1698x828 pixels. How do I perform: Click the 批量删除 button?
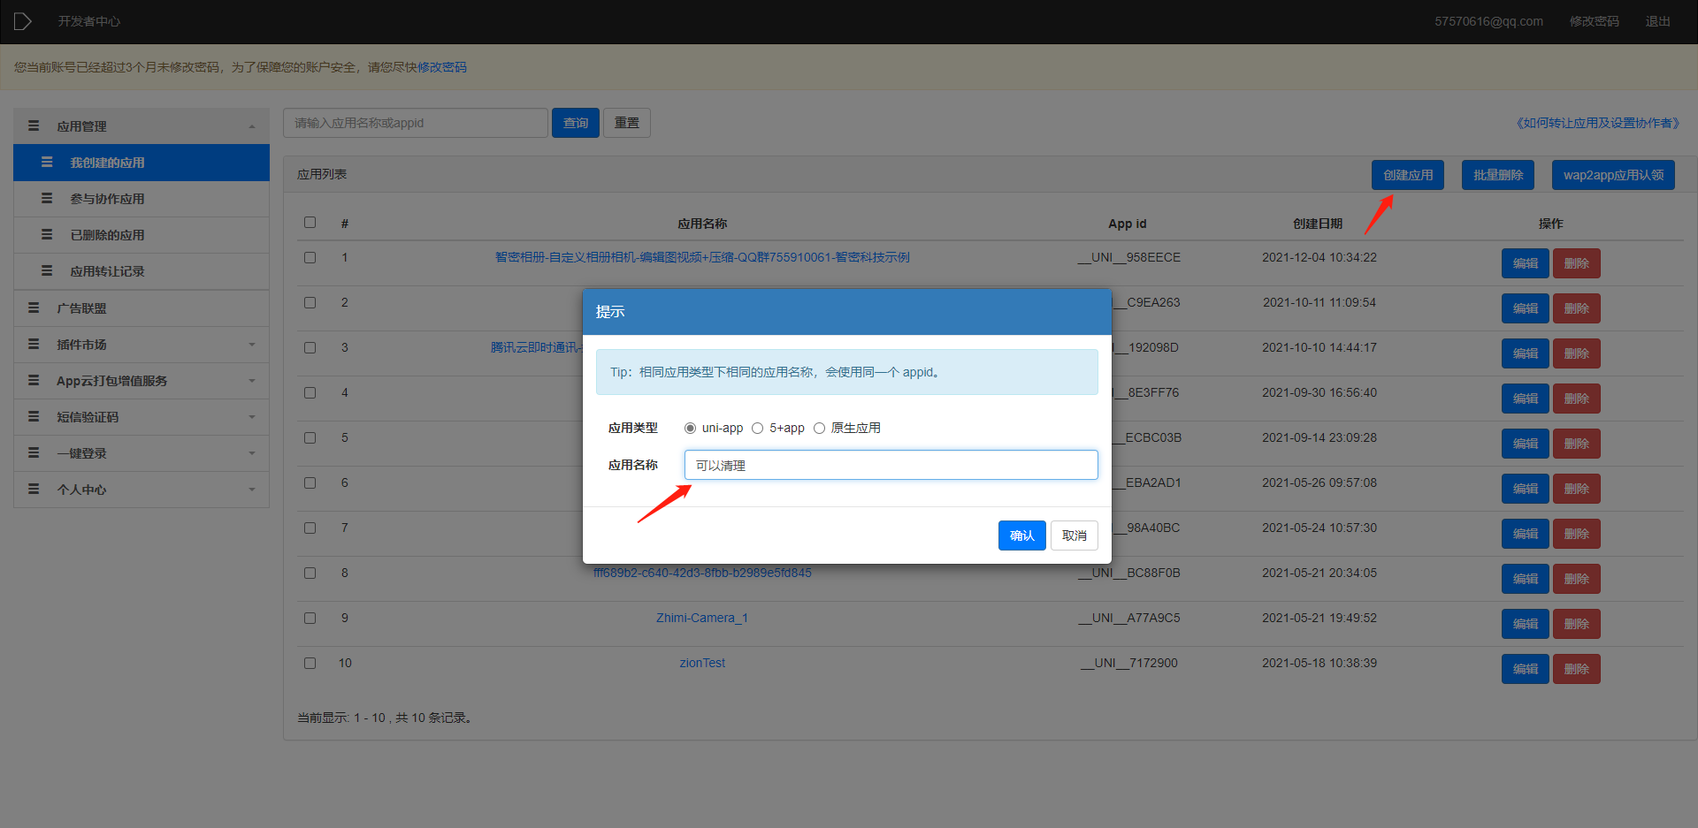[1497, 175]
